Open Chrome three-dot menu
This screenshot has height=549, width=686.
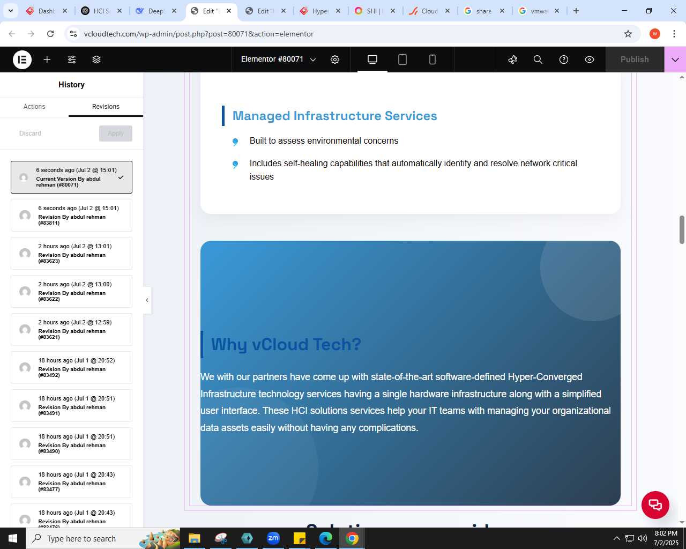tap(674, 34)
